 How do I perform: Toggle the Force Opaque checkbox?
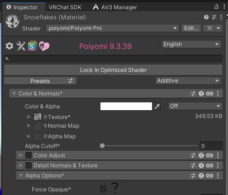[103, 189]
